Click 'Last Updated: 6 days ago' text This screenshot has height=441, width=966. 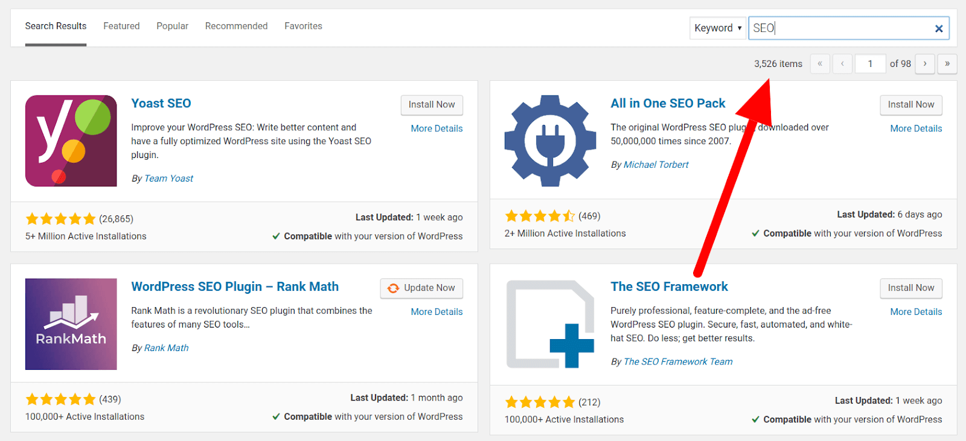point(889,215)
